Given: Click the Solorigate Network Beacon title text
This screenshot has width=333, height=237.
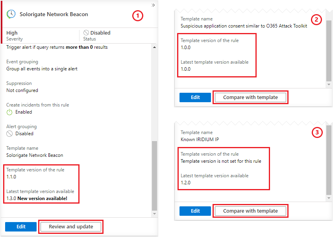Looking at the screenshot, I should (54, 14).
